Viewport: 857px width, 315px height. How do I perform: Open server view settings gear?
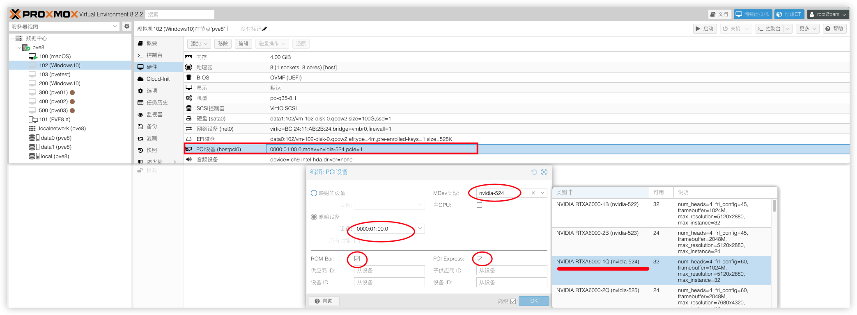(127, 26)
